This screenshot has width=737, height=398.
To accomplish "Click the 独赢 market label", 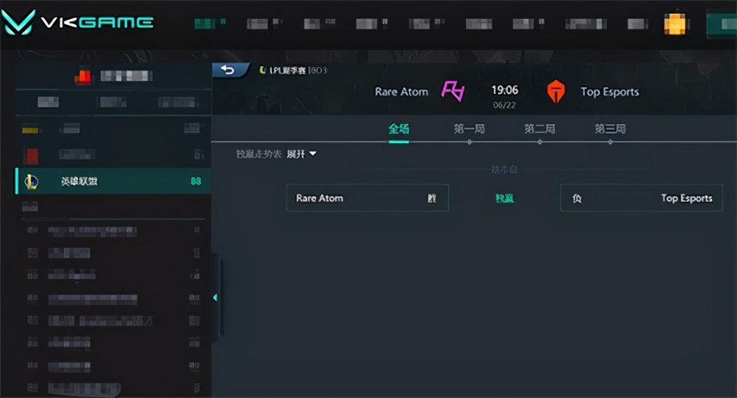I will [504, 198].
